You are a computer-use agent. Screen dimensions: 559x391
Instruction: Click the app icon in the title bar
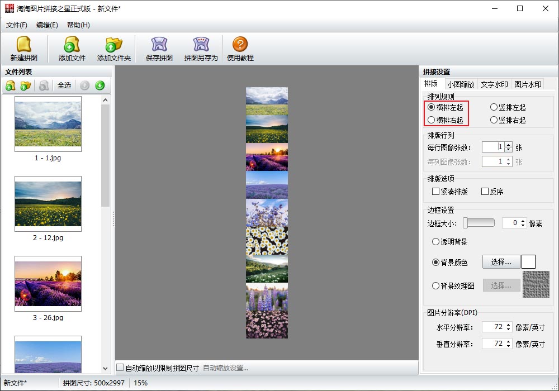(10, 8)
